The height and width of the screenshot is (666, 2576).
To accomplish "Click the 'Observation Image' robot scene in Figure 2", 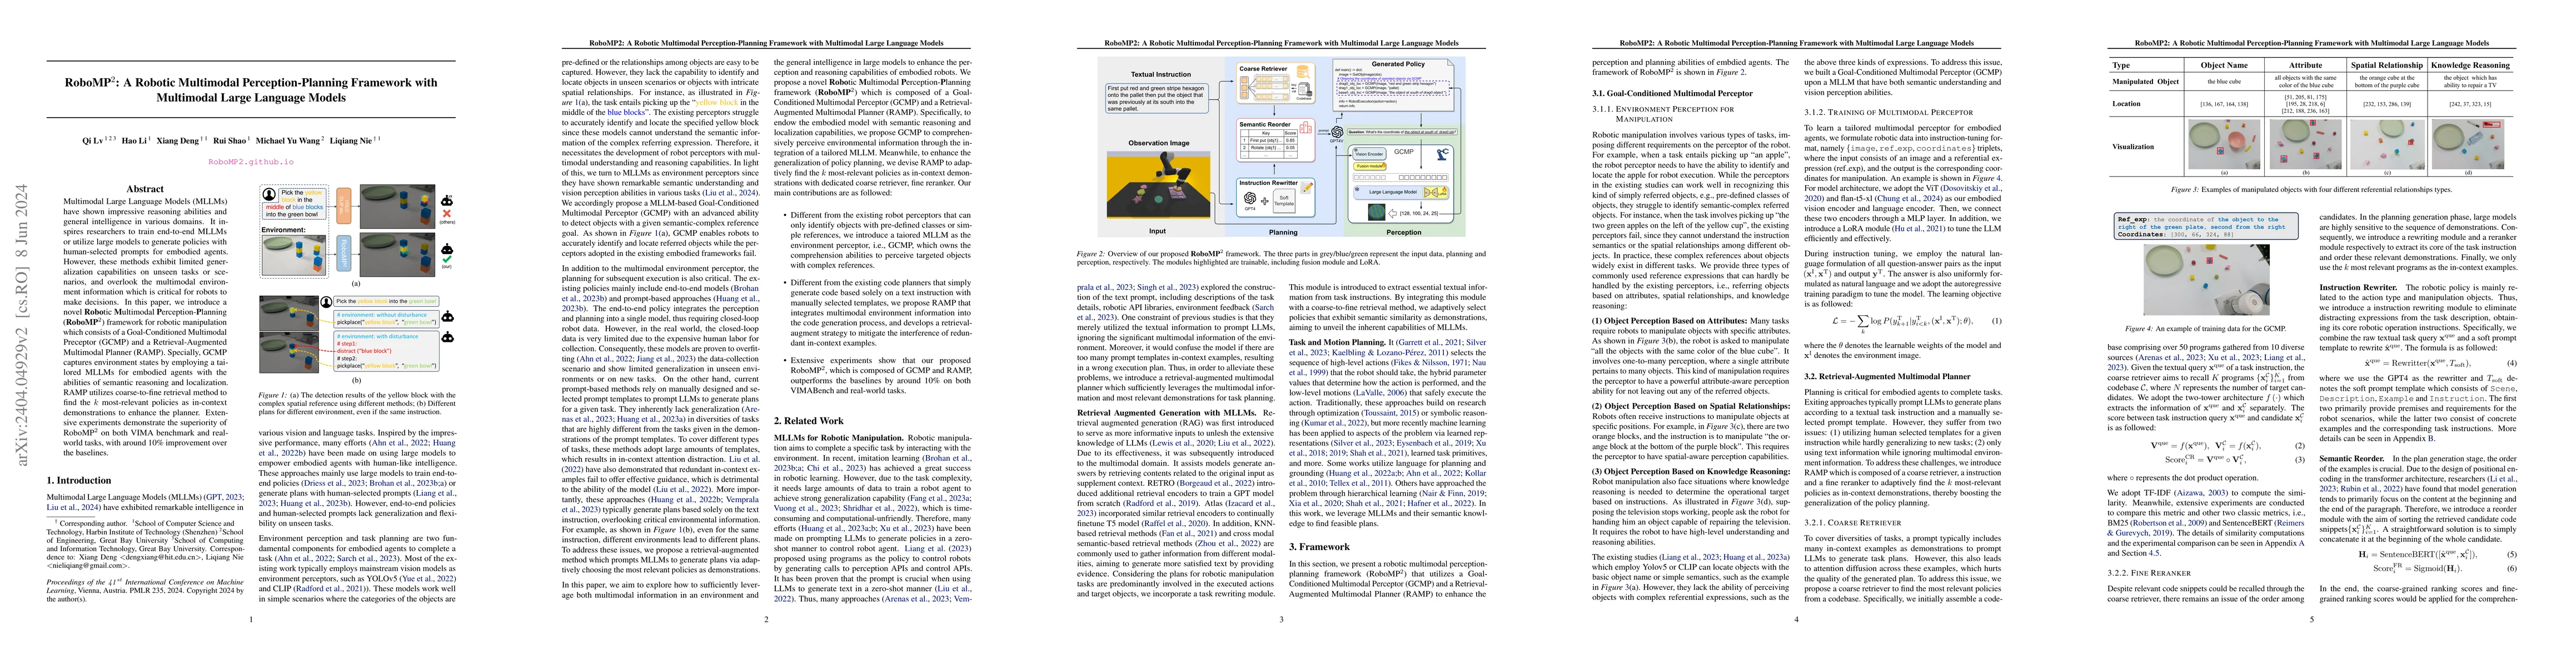I will [1158, 185].
